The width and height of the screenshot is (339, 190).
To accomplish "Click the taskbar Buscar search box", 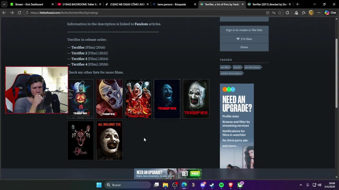I will [x=127, y=185].
